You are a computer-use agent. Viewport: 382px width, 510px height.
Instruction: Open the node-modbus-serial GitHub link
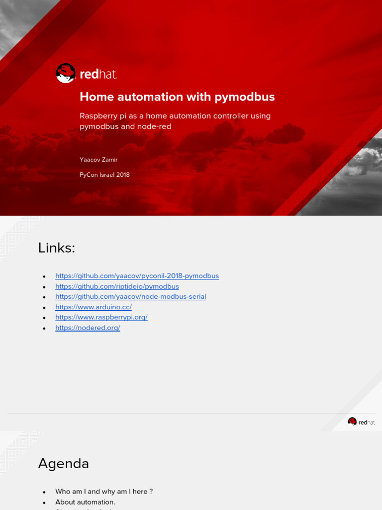coord(131,297)
